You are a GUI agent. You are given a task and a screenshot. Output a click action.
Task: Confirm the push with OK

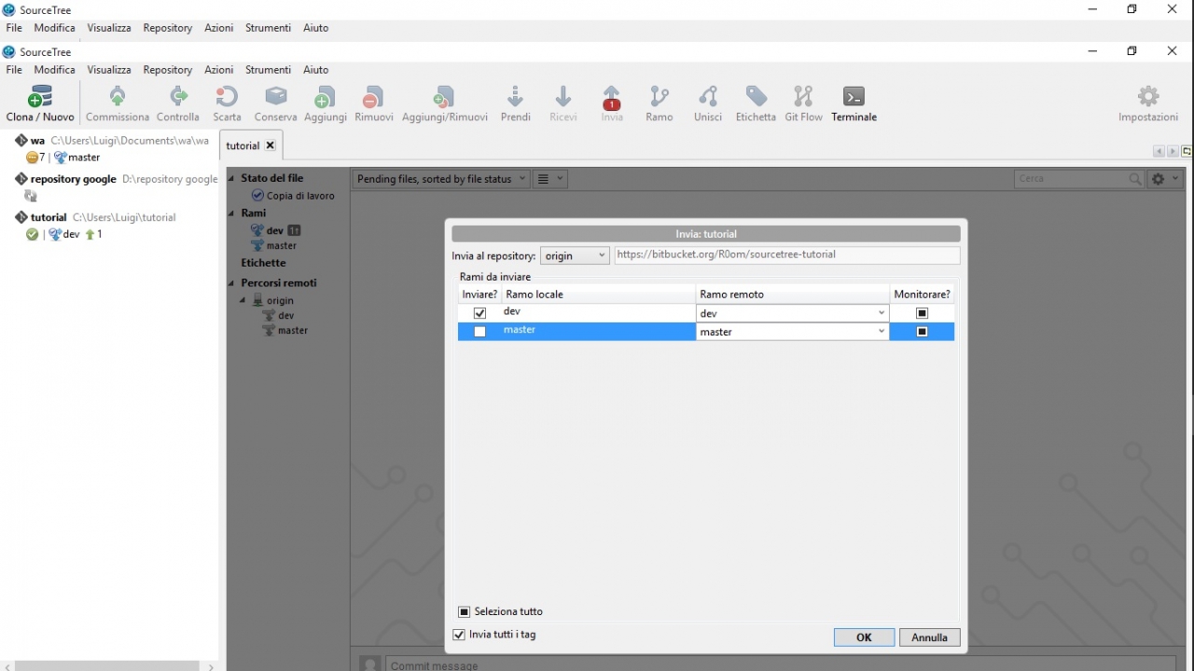[x=864, y=637]
